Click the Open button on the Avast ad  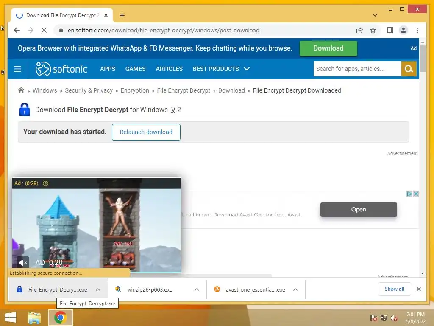tap(359, 210)
